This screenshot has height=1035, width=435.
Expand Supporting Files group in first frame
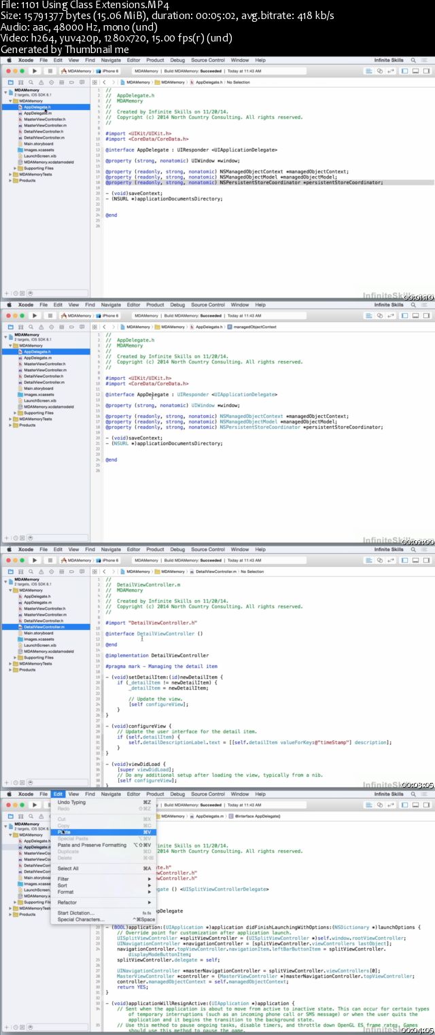tap(16, 168)
